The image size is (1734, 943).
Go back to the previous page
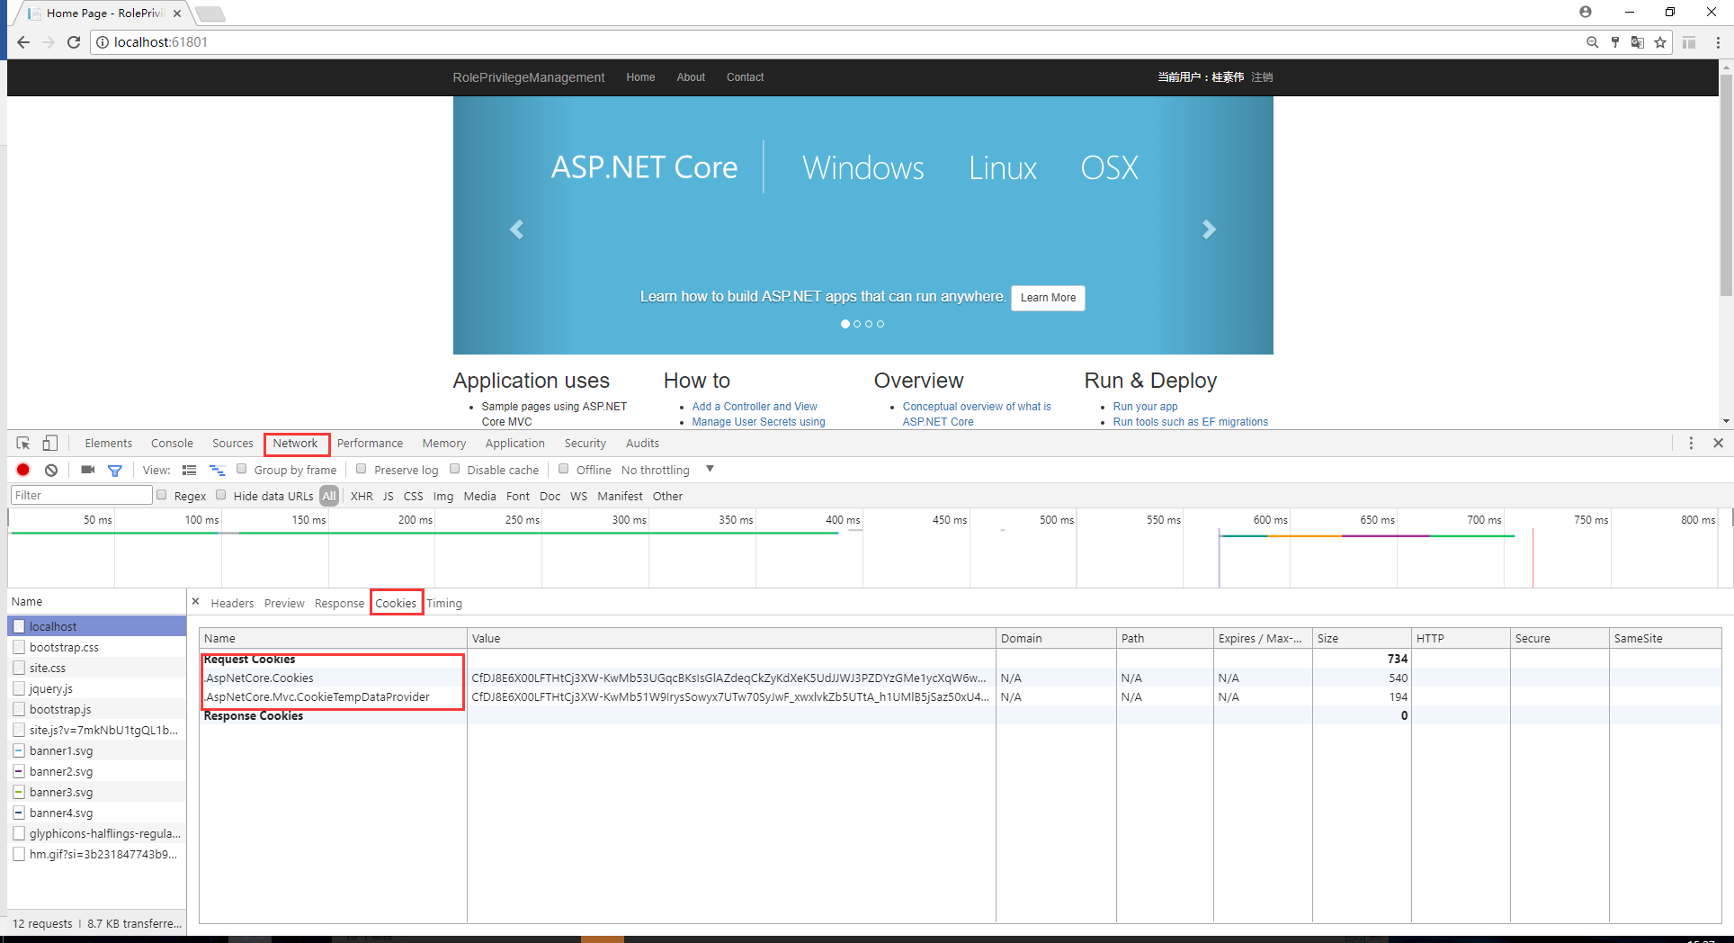23,42
